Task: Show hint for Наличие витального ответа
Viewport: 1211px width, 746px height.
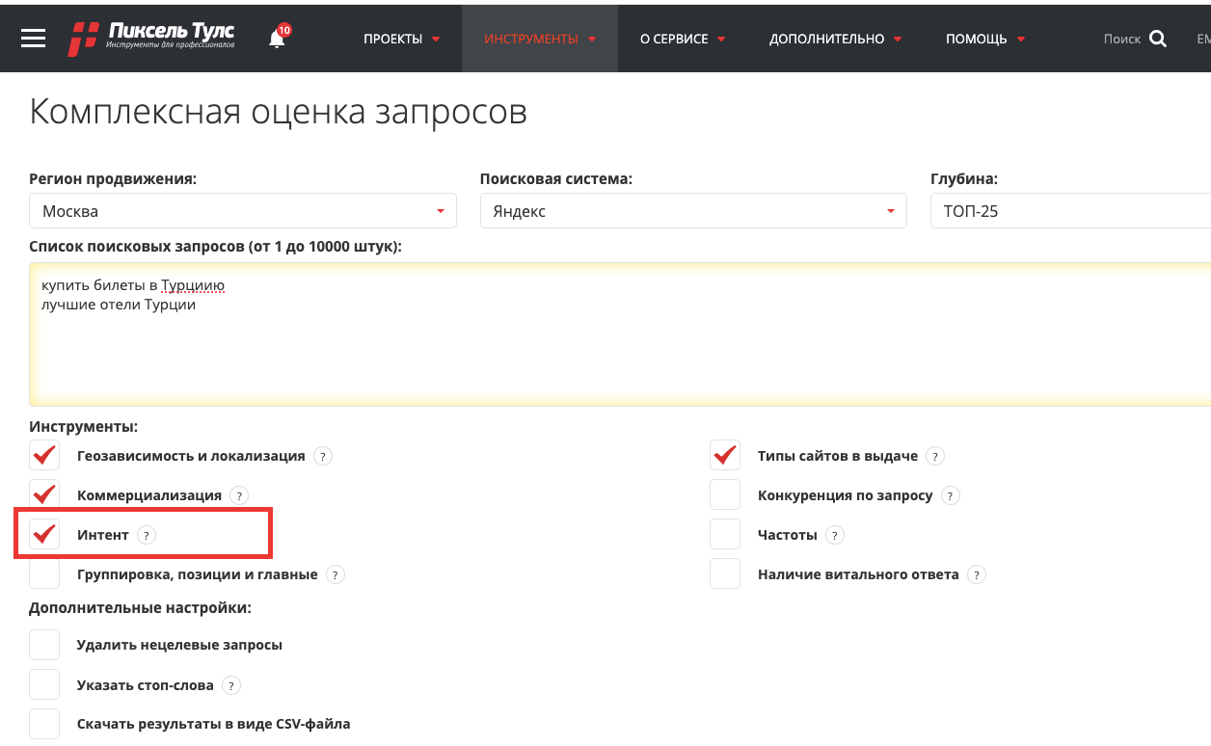Action: [976, 573]
